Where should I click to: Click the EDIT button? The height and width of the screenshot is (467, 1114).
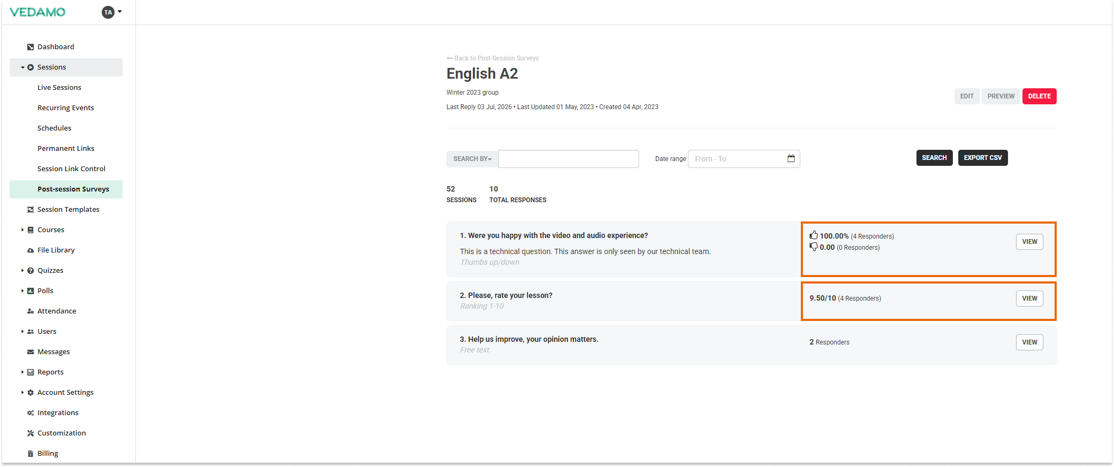(x=967, y=96)
